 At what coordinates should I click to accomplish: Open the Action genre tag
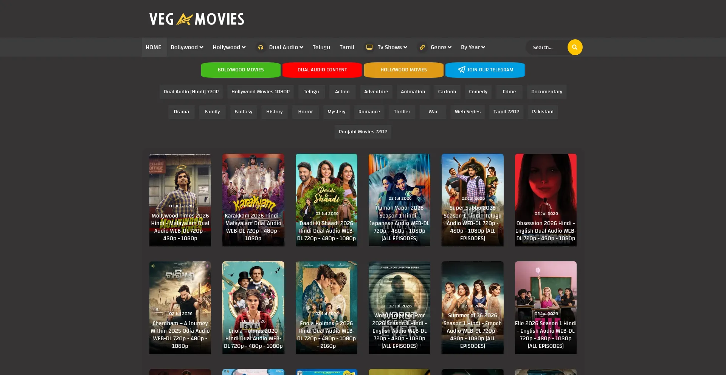tap(342, 92)
